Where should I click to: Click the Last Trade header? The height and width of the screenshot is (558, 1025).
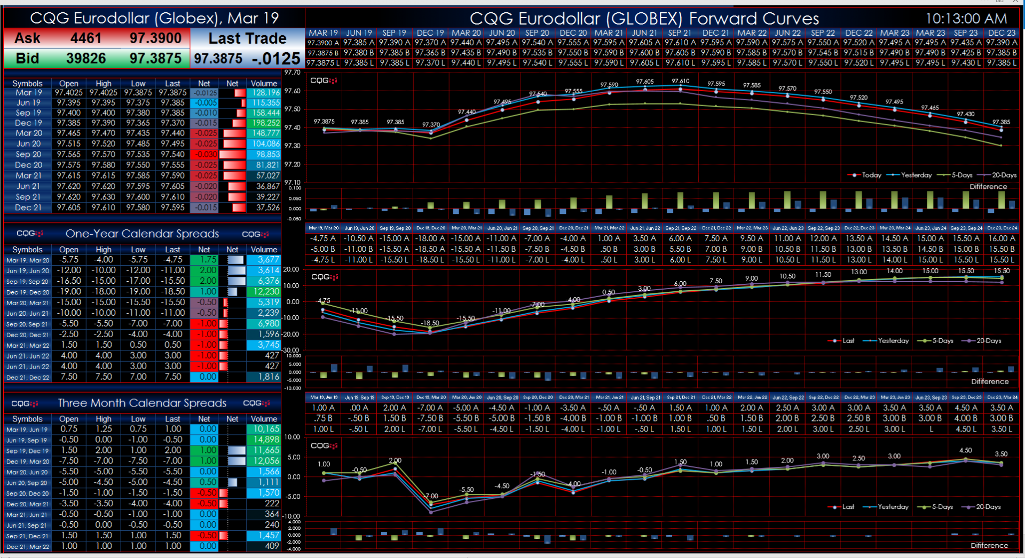247,38
